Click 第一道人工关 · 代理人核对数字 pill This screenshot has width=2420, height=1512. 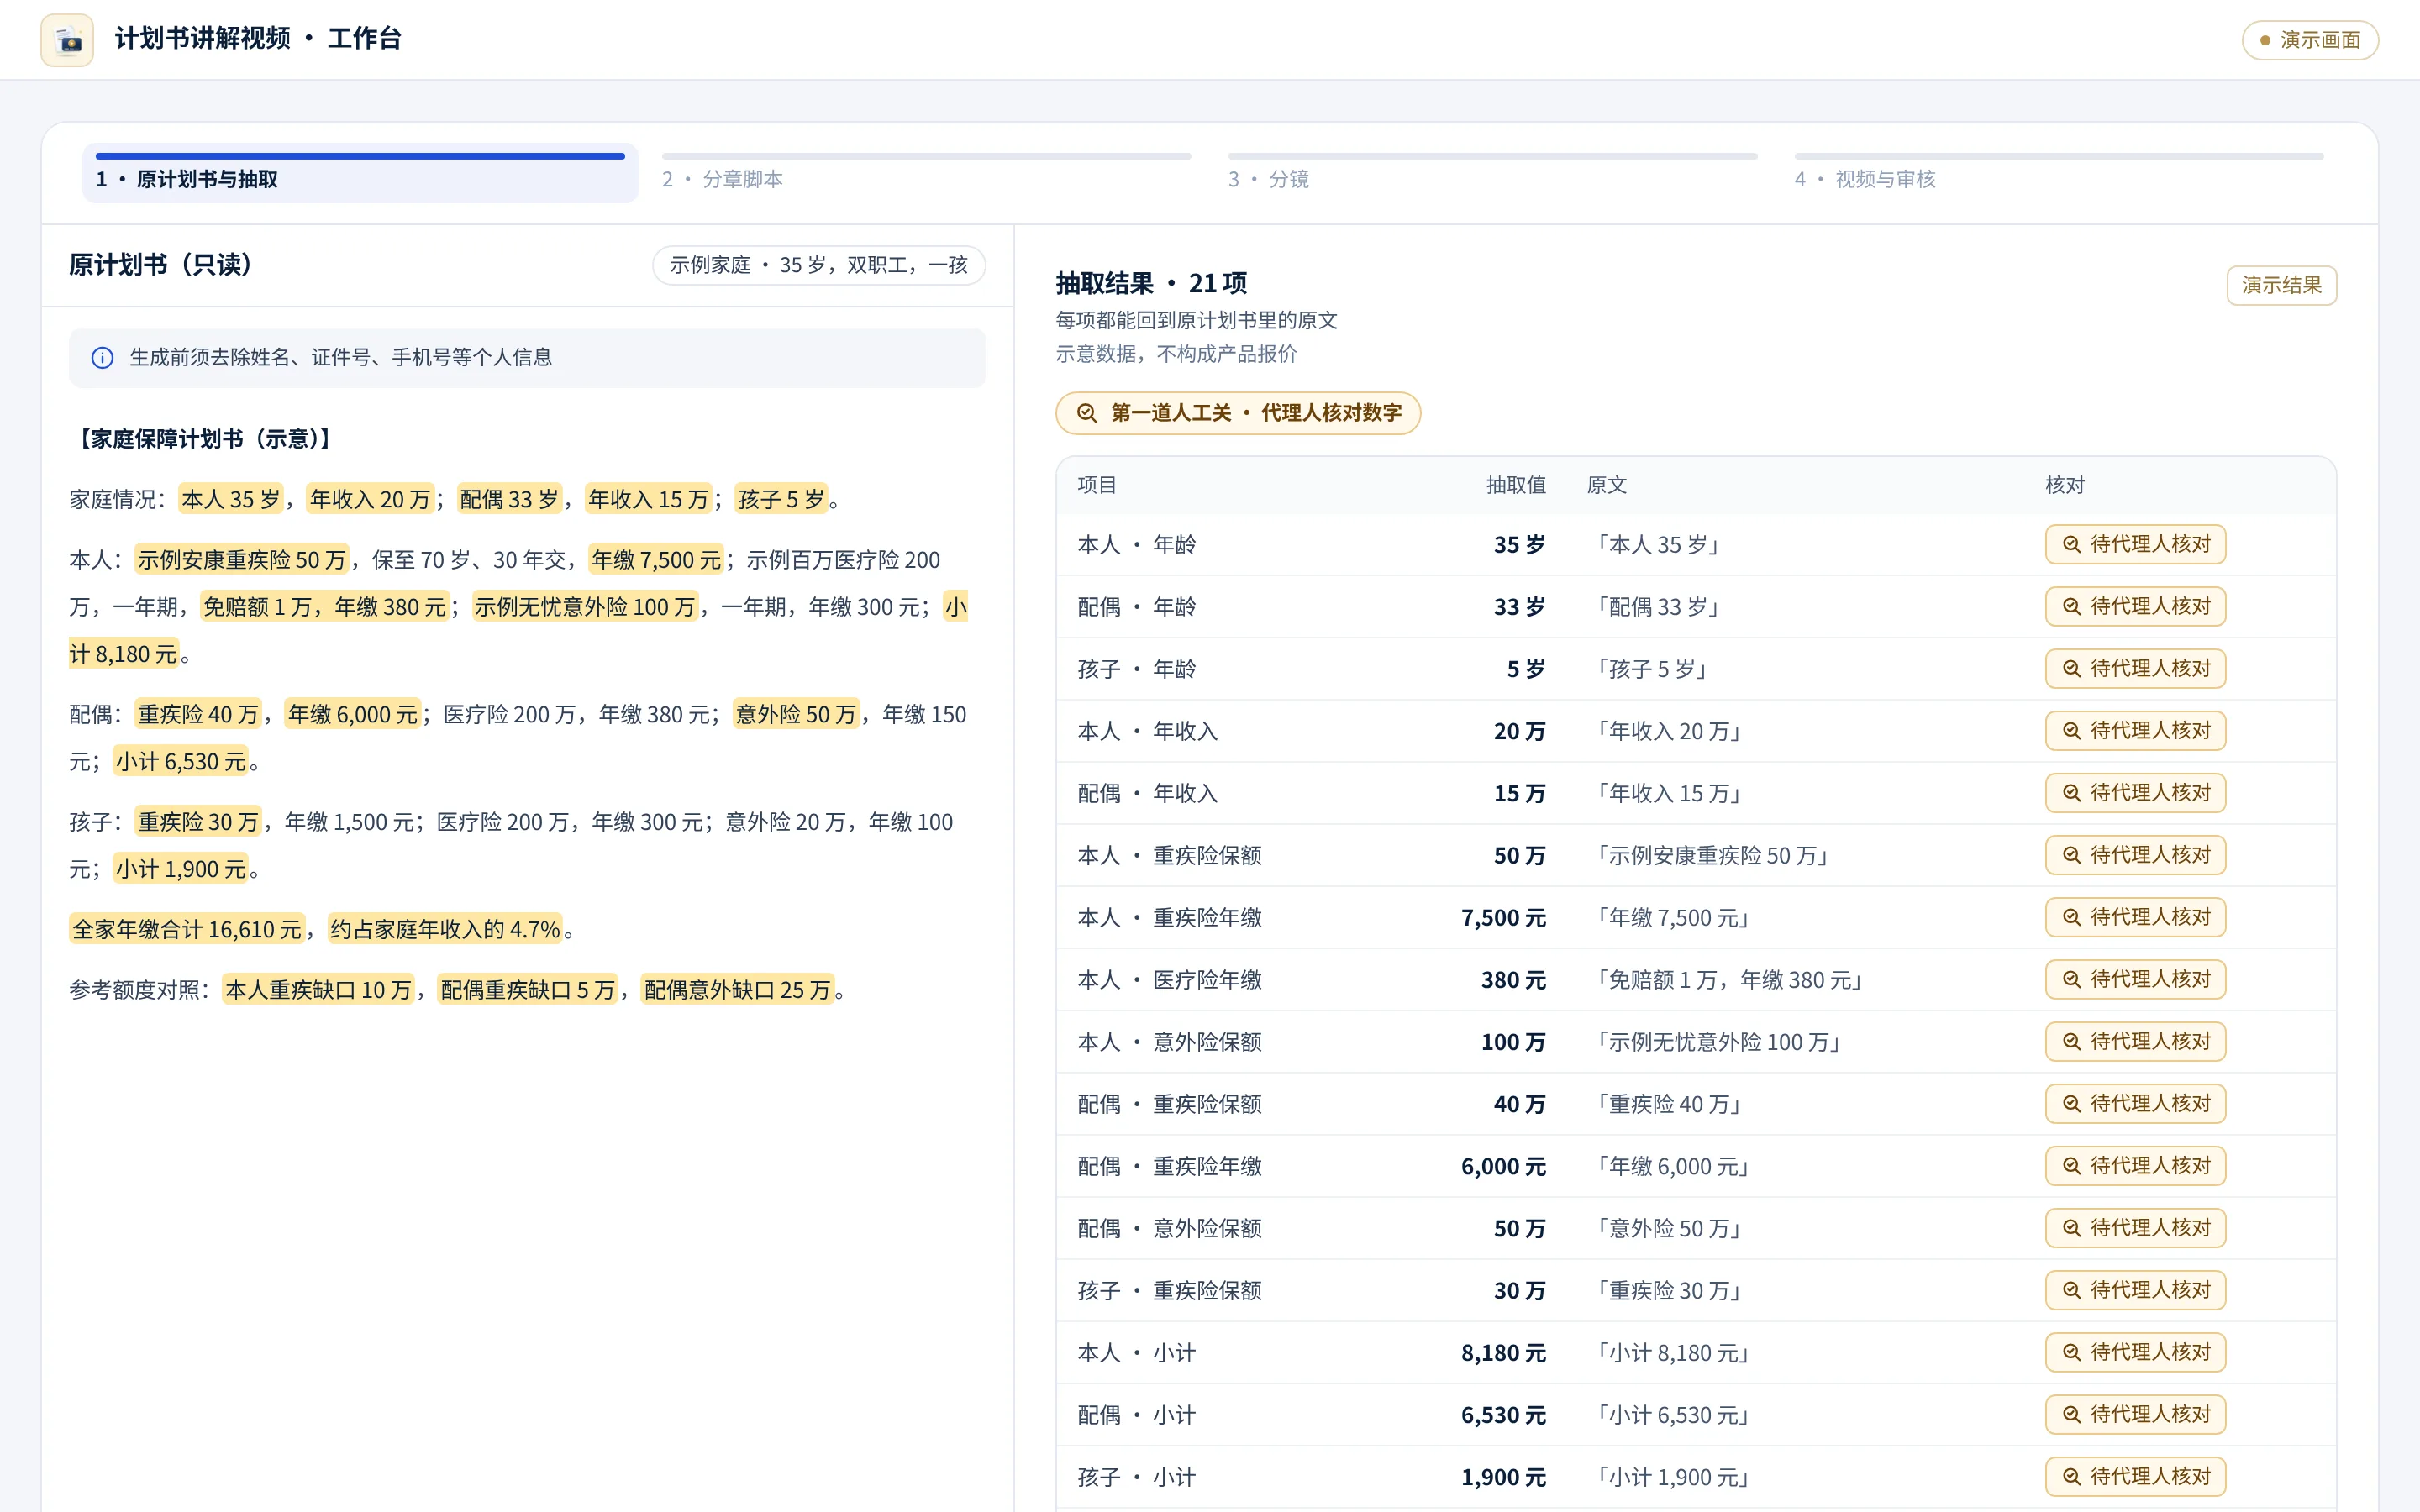[1238, 413]
